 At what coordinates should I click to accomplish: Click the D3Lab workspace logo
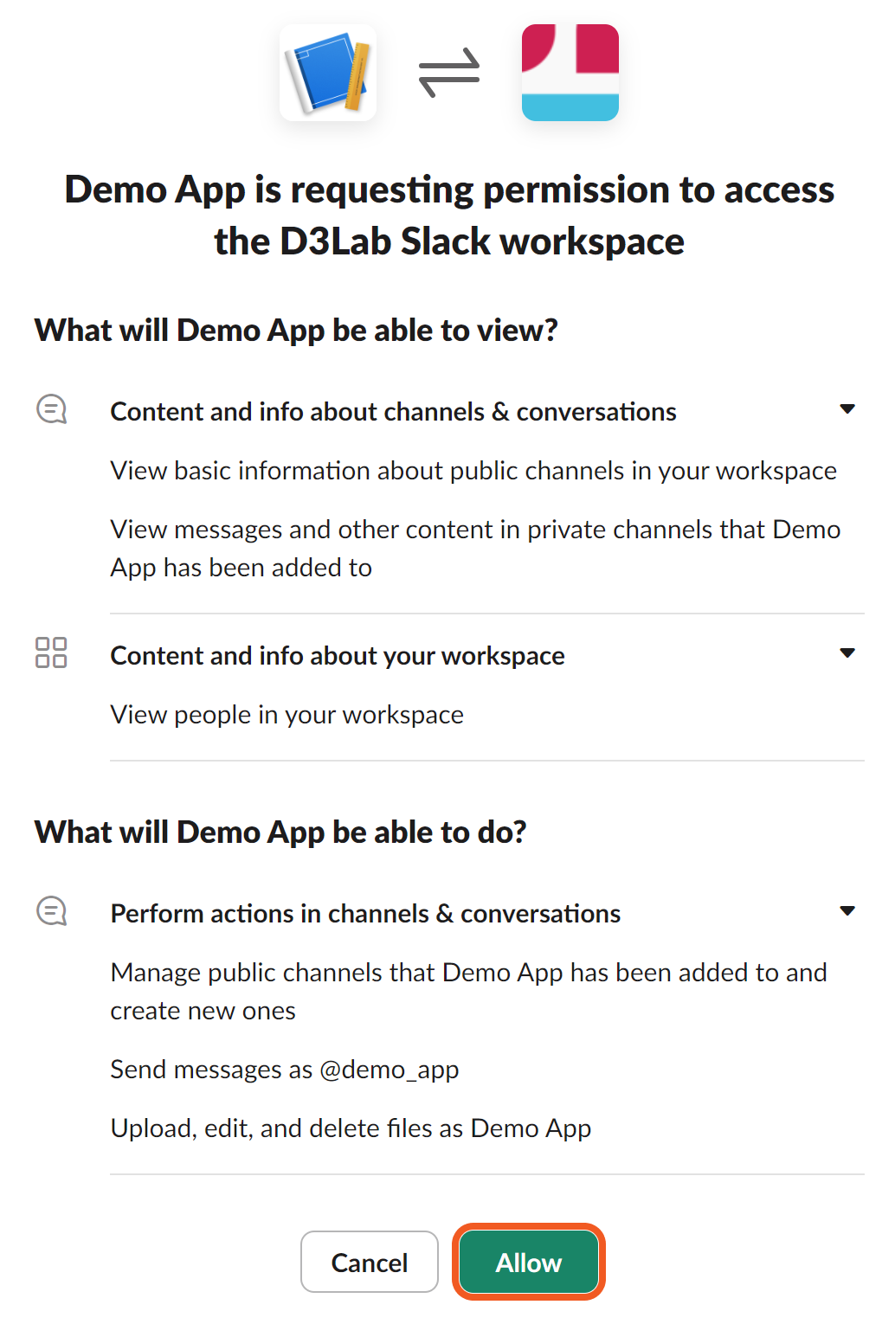pyautogui.click(x=570, y=73)
